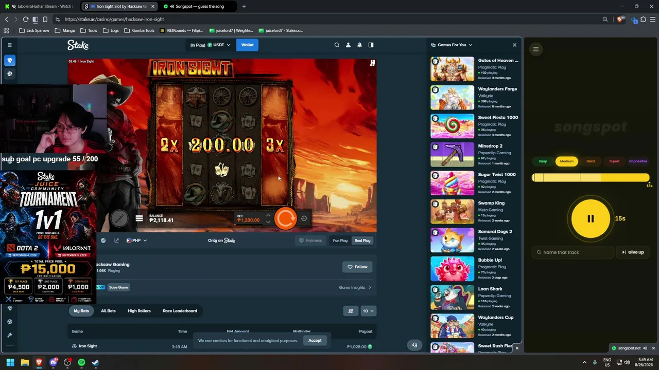
Task: Open the Jack Sparrow bookmarks folder
Action: 34,31
